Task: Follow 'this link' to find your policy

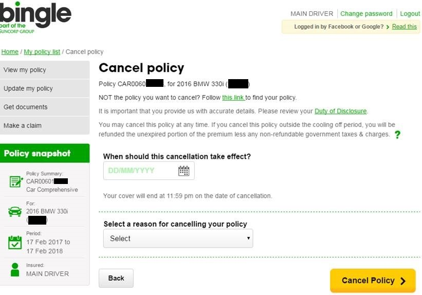Action: [233, 98]
